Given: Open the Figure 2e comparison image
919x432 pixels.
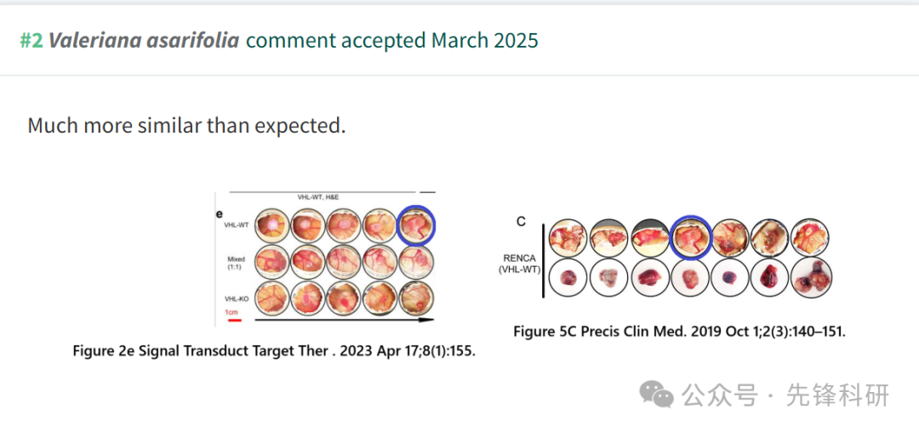Looking at the screenshot, I should [x=326, y=259].
